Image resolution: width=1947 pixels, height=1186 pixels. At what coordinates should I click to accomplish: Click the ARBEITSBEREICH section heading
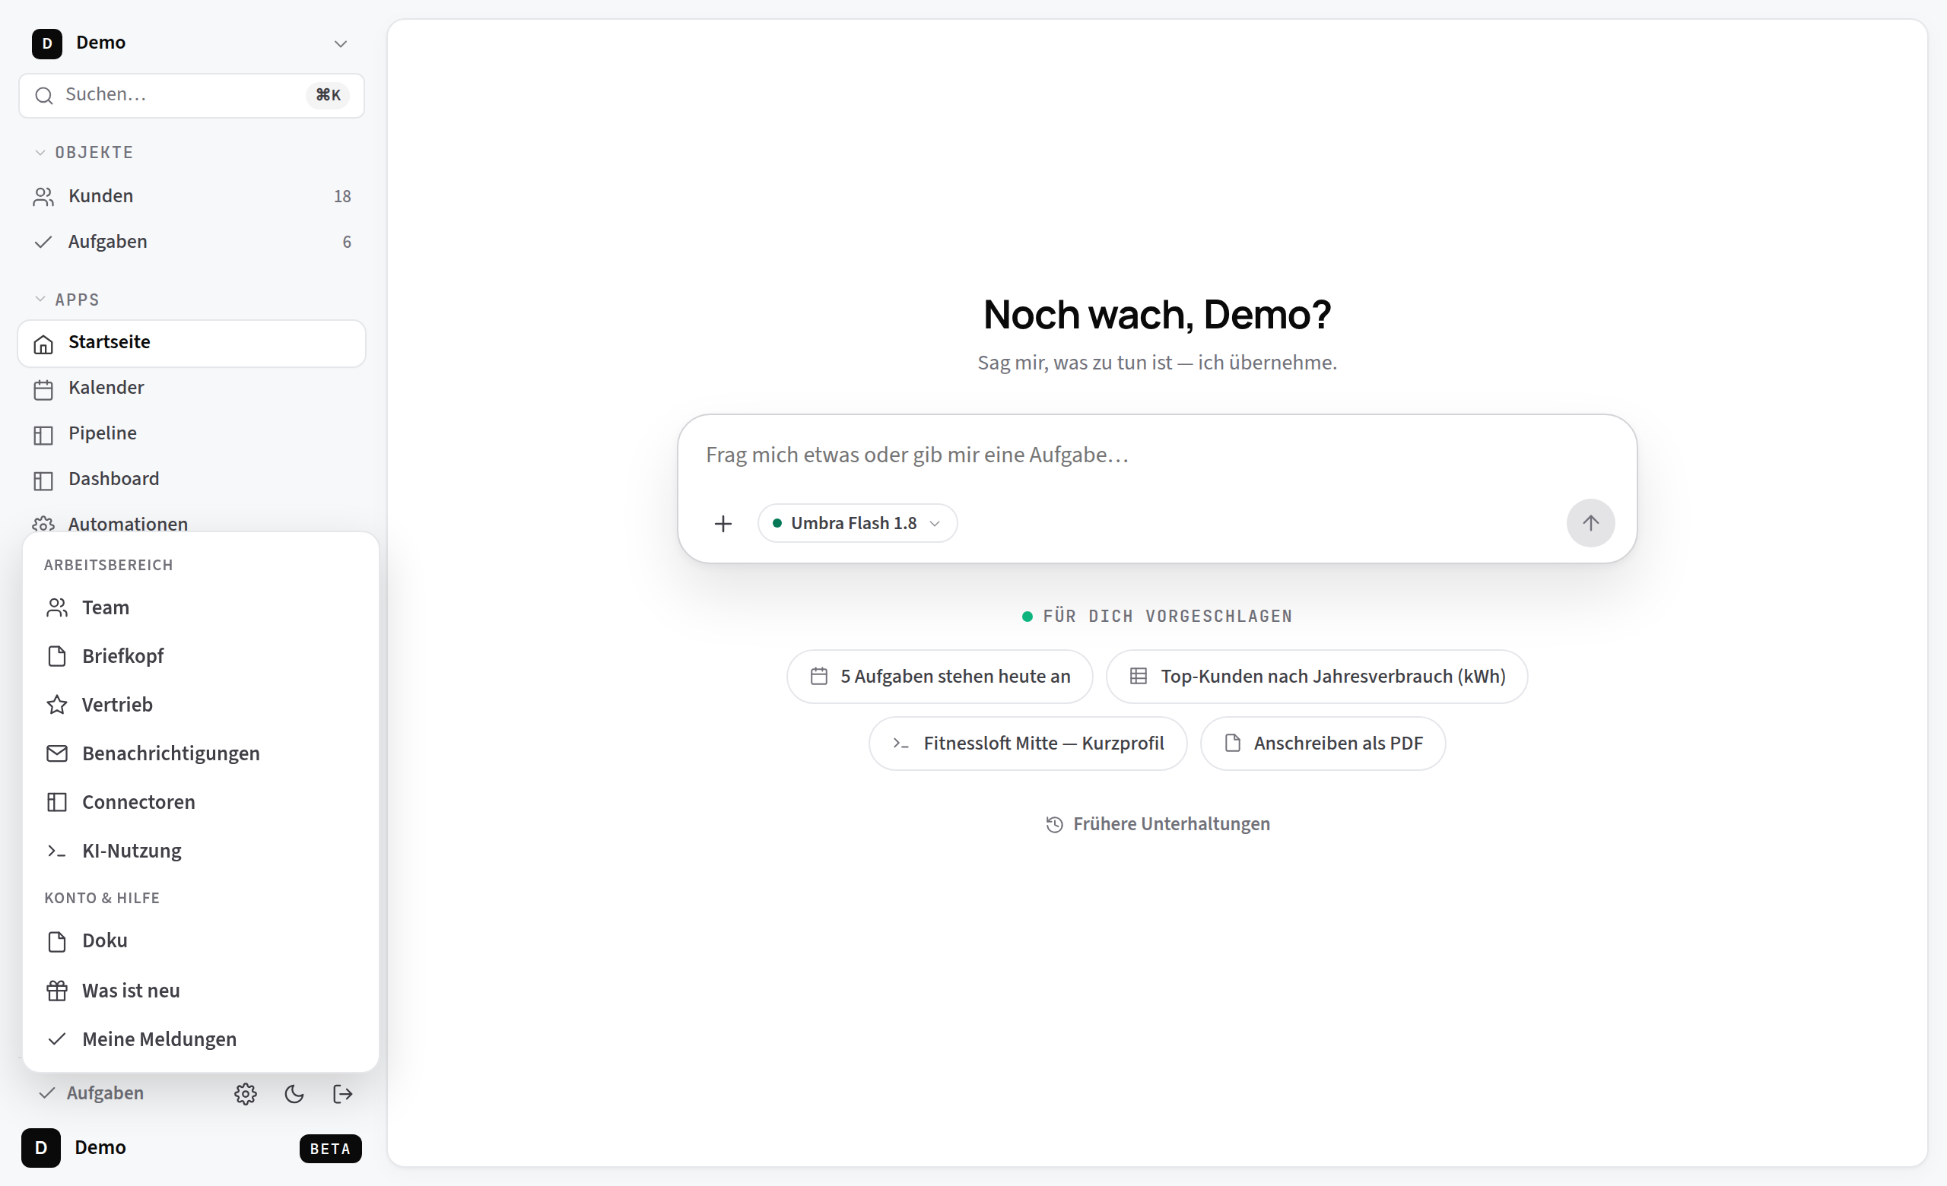coord(108,566)
